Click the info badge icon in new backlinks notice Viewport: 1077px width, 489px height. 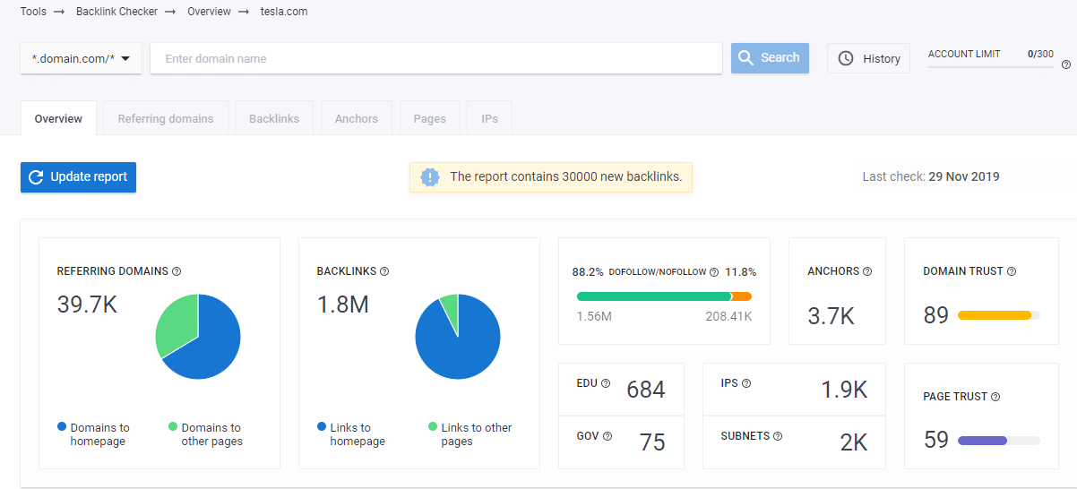[x=430, y=176]
